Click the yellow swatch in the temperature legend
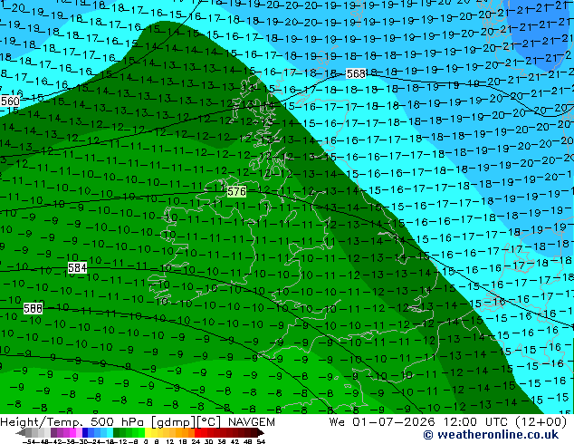The image size is (574, 444). pyautogui.click(x=148, y=432)
